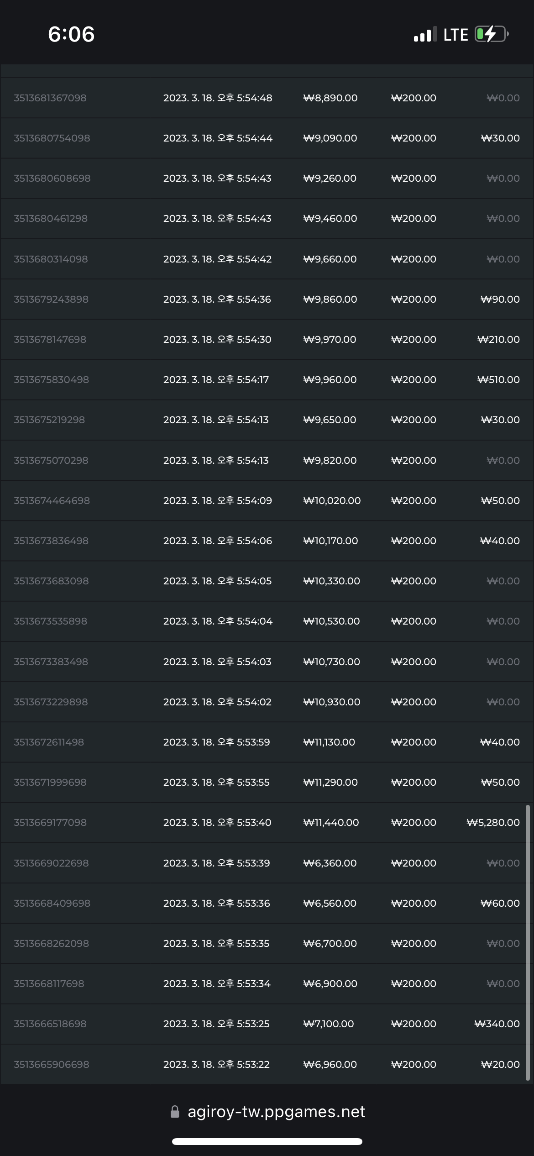Tap the battery charging icon
Viewport: 534px width, 1156px height.
click(x=492, y=34)
